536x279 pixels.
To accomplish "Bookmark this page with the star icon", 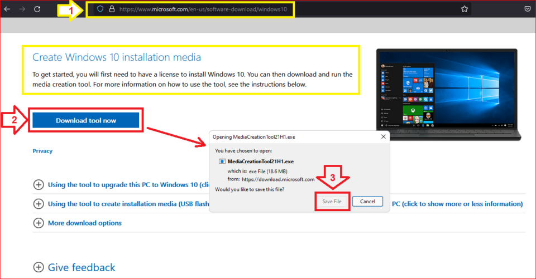I will 464,9.
